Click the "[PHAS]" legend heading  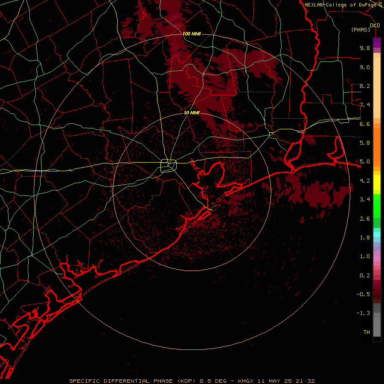(x=361, y=30)
